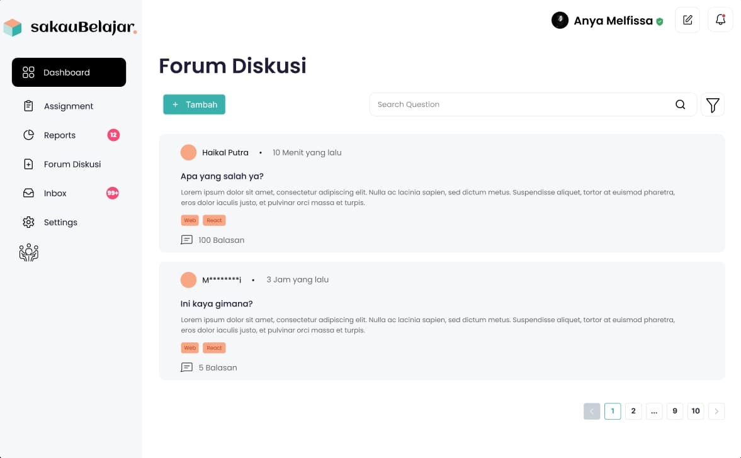741x458 pixels.
Task: Click the Tambah button
Action: [x=194, y=104]
